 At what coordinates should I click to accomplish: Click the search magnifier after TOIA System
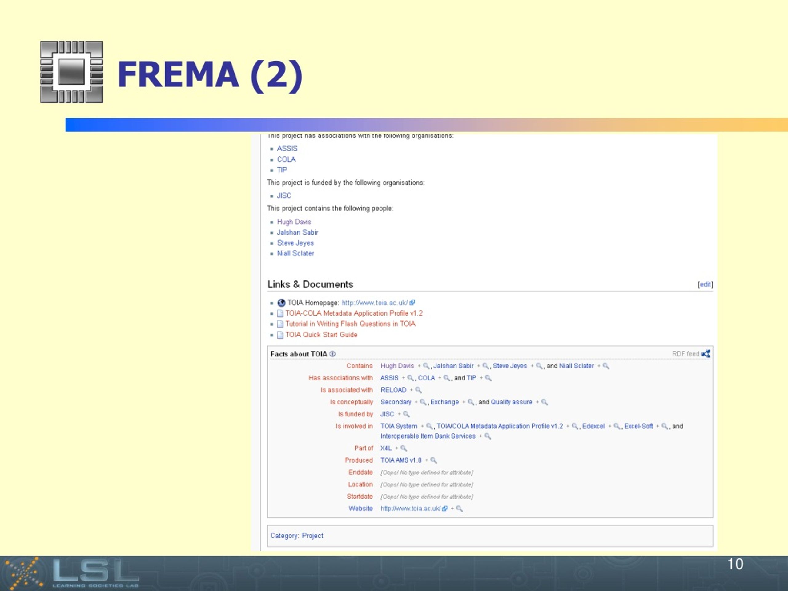(x=430, y=426)
